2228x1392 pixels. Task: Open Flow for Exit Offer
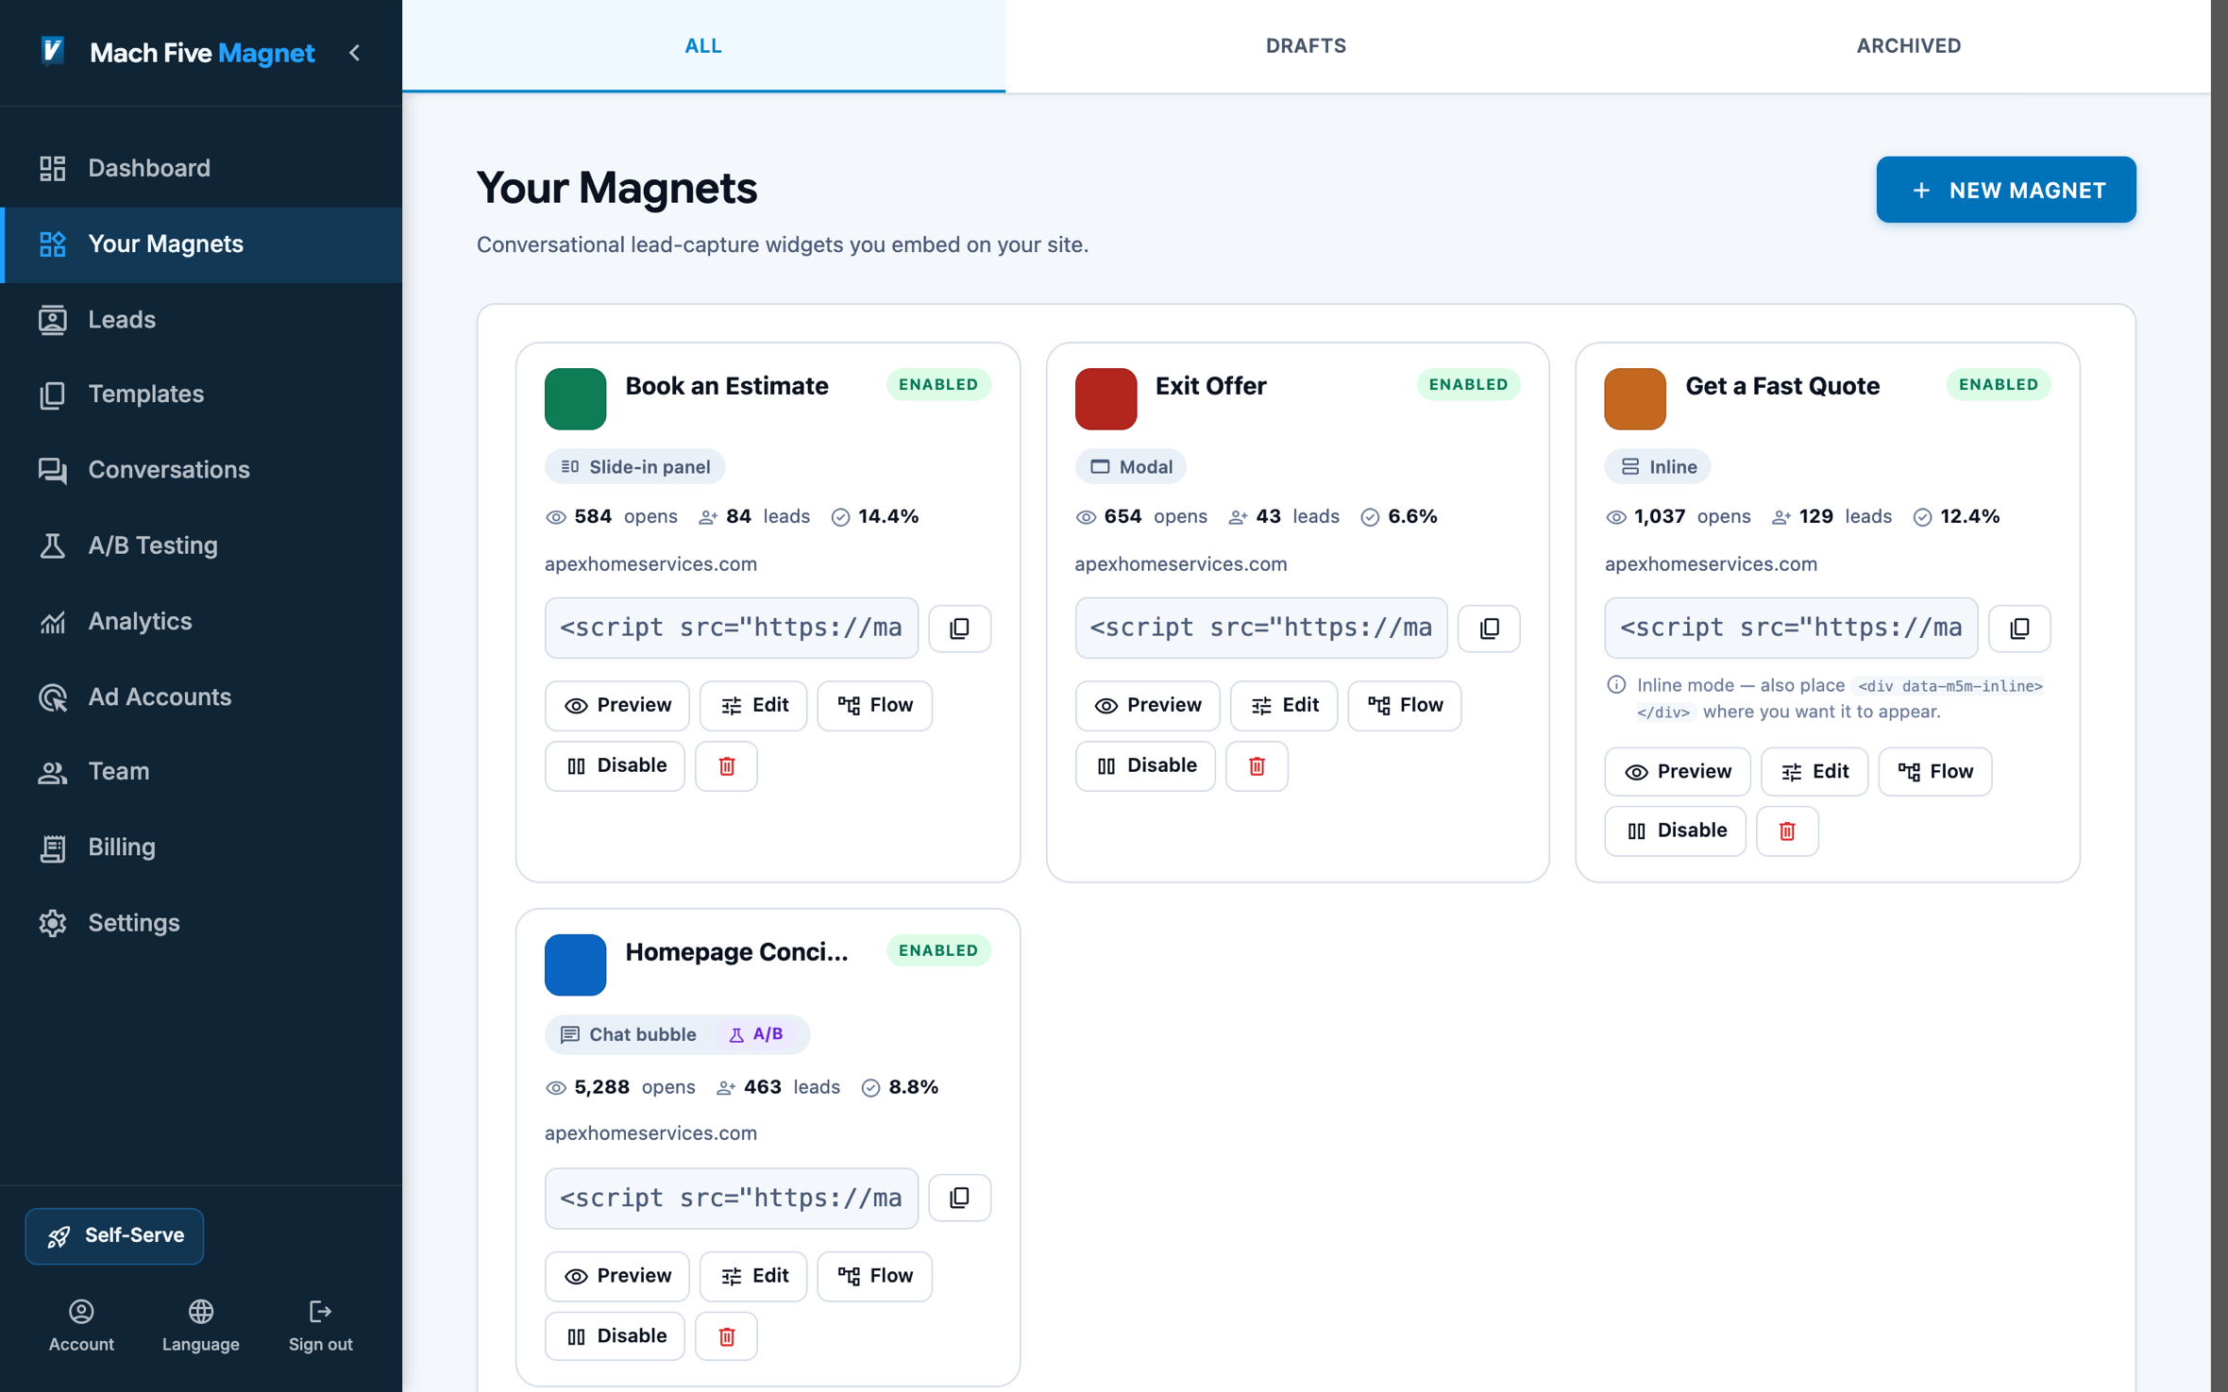coord(1405,706)
